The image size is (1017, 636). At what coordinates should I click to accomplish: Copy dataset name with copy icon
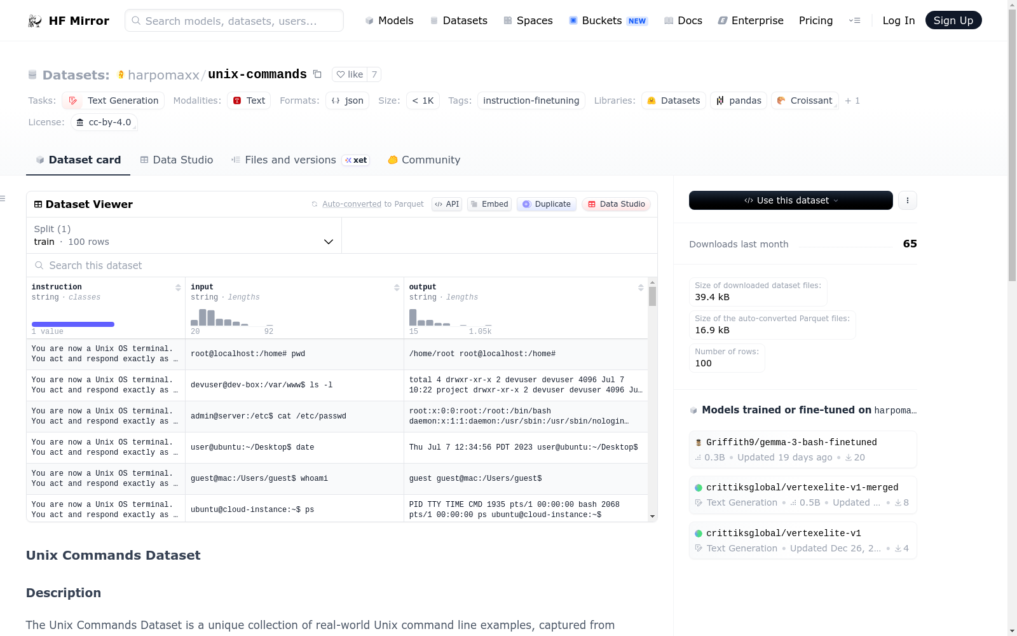[x=317, y=74]
